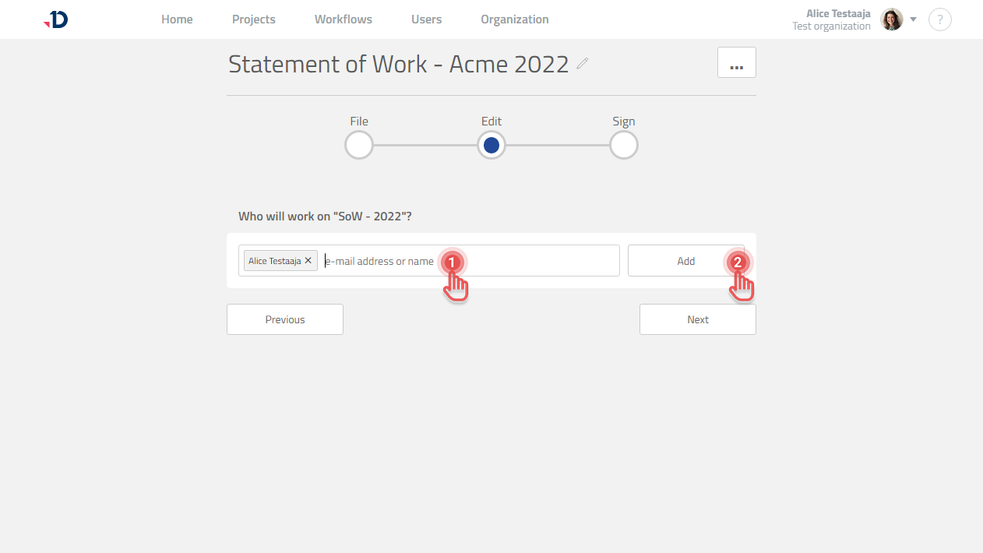The width and height of the screenshot is (983, 553).
Task: Select the File step circle in the stepper
Action: coord(358,145)
